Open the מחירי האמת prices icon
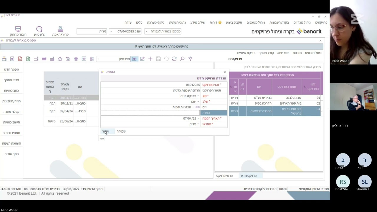 (60, 31)
